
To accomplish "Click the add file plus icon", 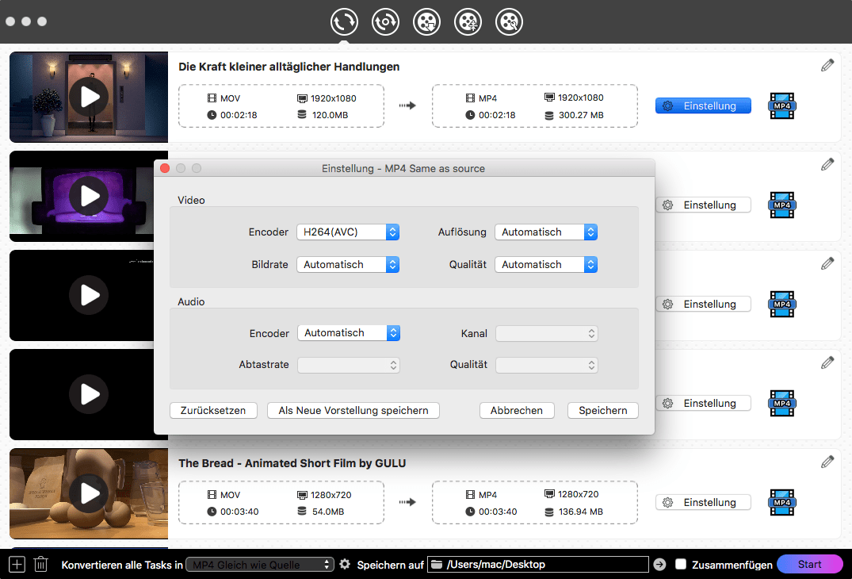I will click(x=17, y=565).
